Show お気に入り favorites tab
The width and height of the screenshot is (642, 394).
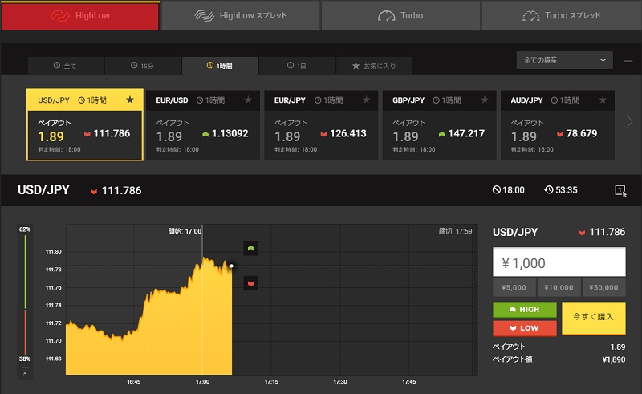(x=374, y=66)
